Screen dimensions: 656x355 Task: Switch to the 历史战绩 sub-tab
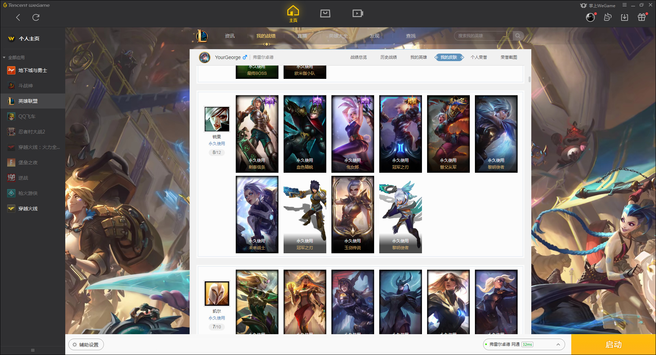388,57
